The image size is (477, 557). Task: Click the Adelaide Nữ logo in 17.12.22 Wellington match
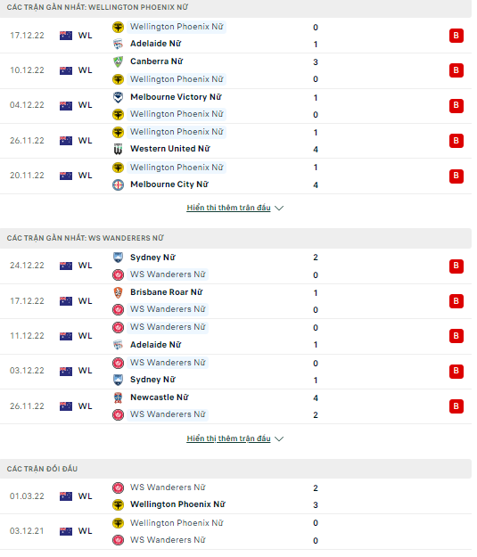[x=119, y=45]
